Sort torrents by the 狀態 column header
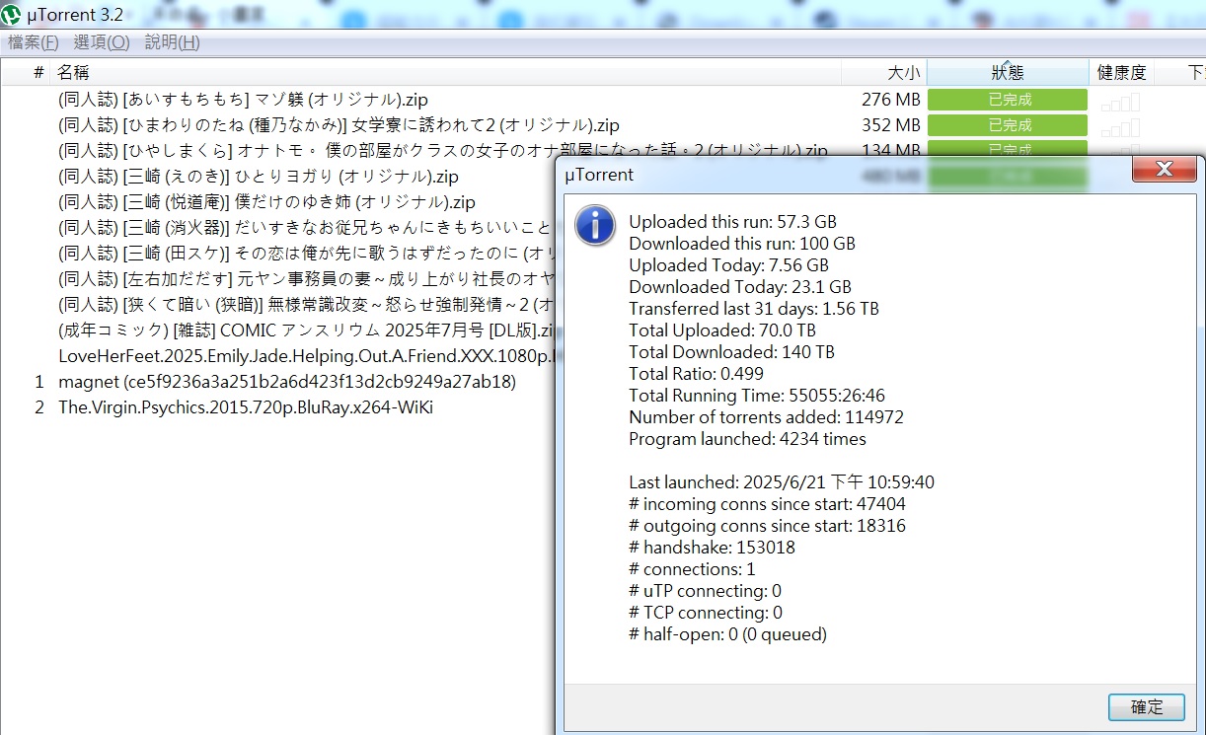The height and width of the screenshot is (735, 1206). pos(1008,72)
